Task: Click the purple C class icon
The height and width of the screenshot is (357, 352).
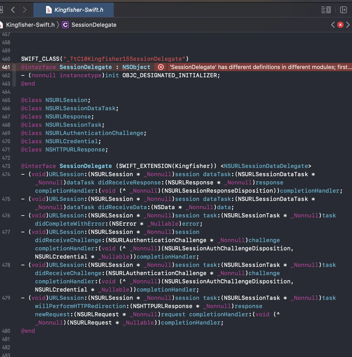Action: pos(65,25)
